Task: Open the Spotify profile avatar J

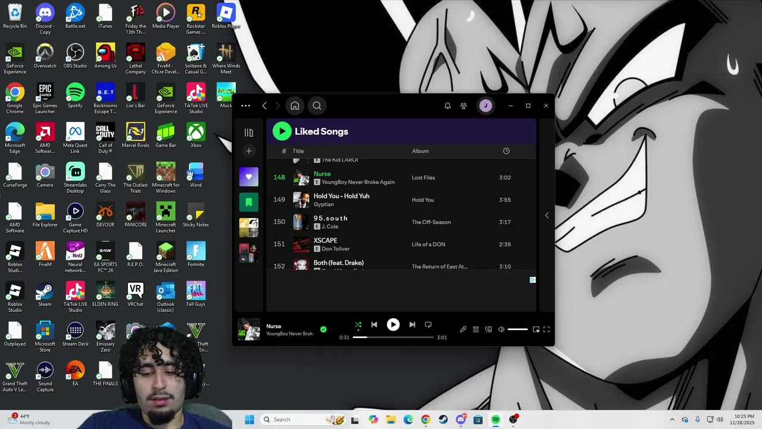Action: pos(486,106)
